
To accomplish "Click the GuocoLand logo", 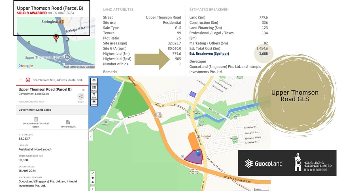I will (x=263, y=164).
